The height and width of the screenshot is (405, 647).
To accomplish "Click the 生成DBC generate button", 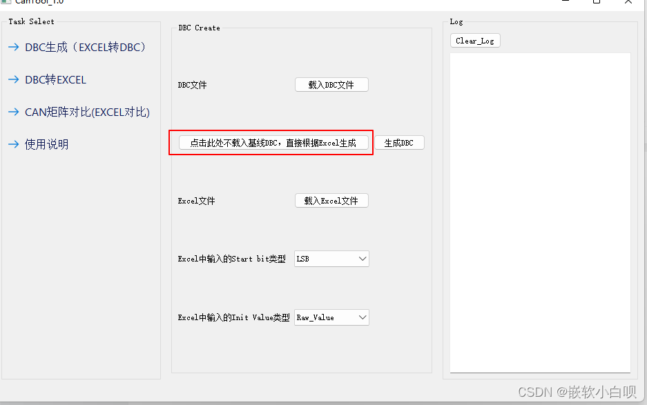I will coord(400,142).
